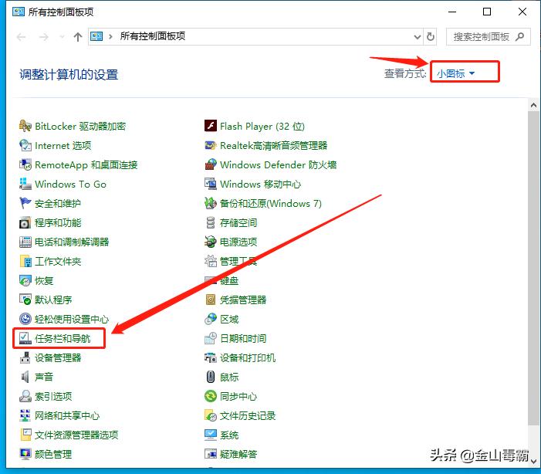Click the 电话和调制解调器 icon

pyautogui.click(x=25, y=242)
